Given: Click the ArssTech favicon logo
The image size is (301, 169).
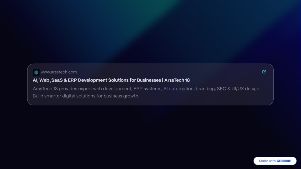Looking at the screenshot, I should click(x=36, y=72).
